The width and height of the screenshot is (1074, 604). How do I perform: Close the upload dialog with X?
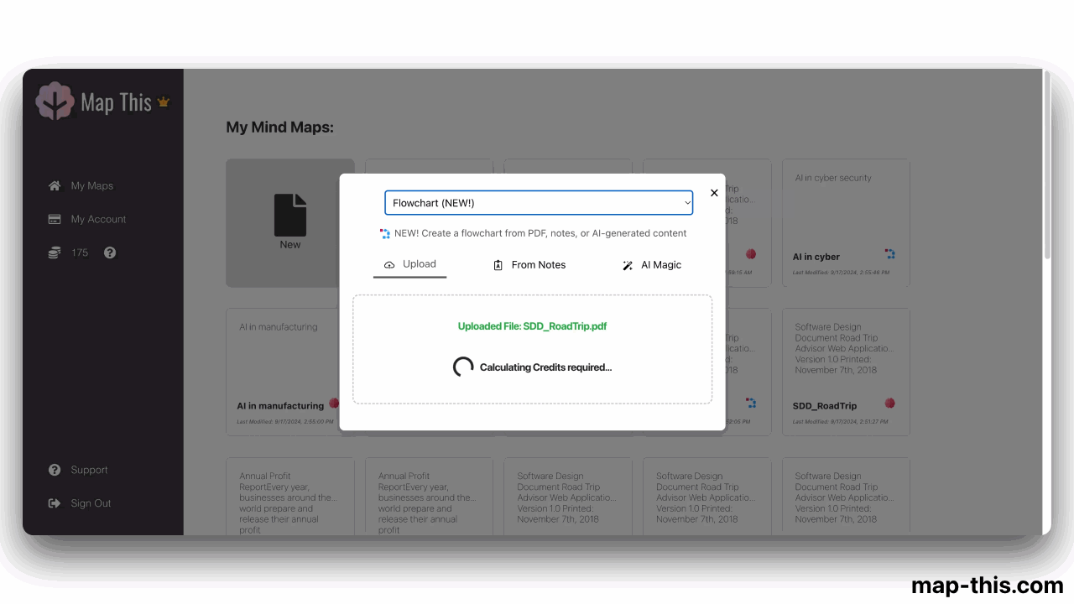714,193
